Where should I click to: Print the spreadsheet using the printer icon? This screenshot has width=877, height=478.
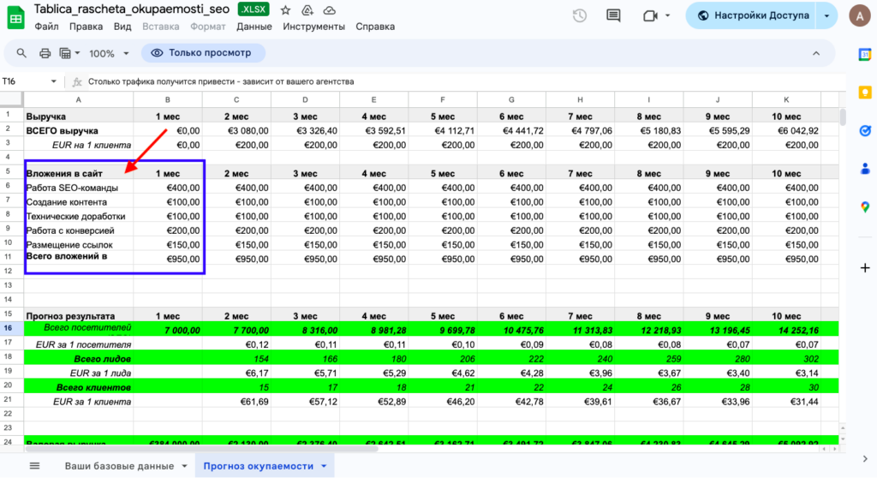pyautogui.click(x=45, y=53)
